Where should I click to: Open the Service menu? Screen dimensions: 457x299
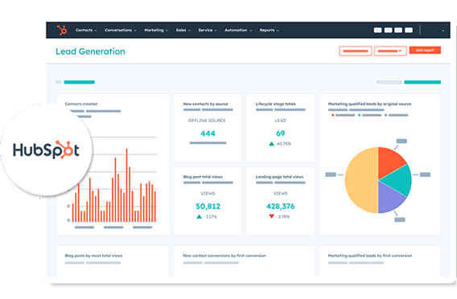click(208, 30)
